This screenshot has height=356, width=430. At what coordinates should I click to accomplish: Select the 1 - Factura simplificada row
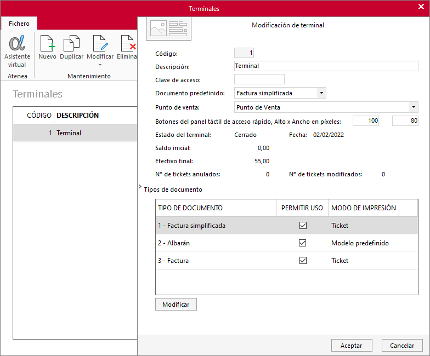286,226
